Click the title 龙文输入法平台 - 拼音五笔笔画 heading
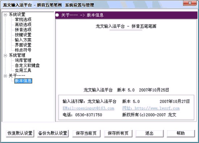This screenshot has width=199, height=143. 126,26
